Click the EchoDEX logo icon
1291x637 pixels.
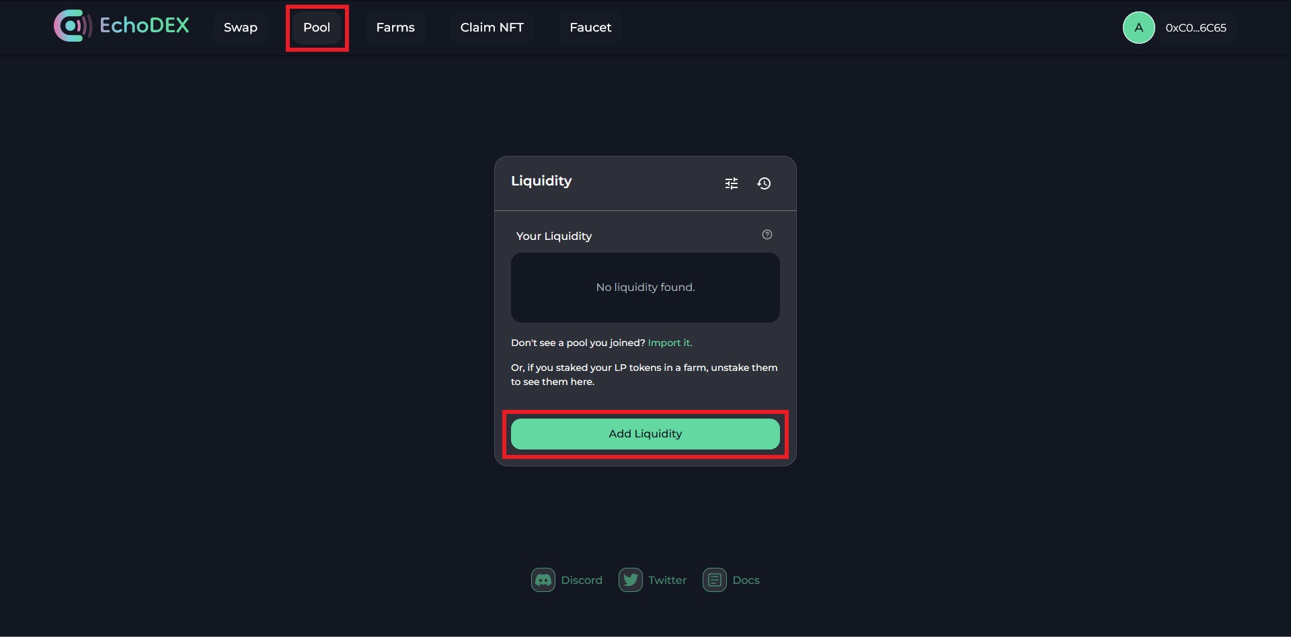coord(72,26)
